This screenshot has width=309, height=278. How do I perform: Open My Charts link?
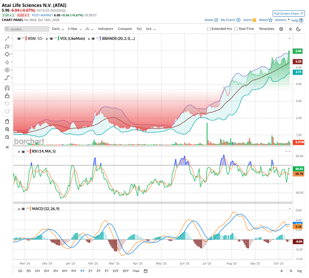[x=230, y=20]
